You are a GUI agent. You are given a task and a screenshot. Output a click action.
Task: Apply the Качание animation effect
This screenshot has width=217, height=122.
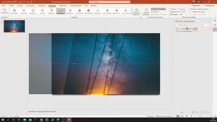coord(42,11)
